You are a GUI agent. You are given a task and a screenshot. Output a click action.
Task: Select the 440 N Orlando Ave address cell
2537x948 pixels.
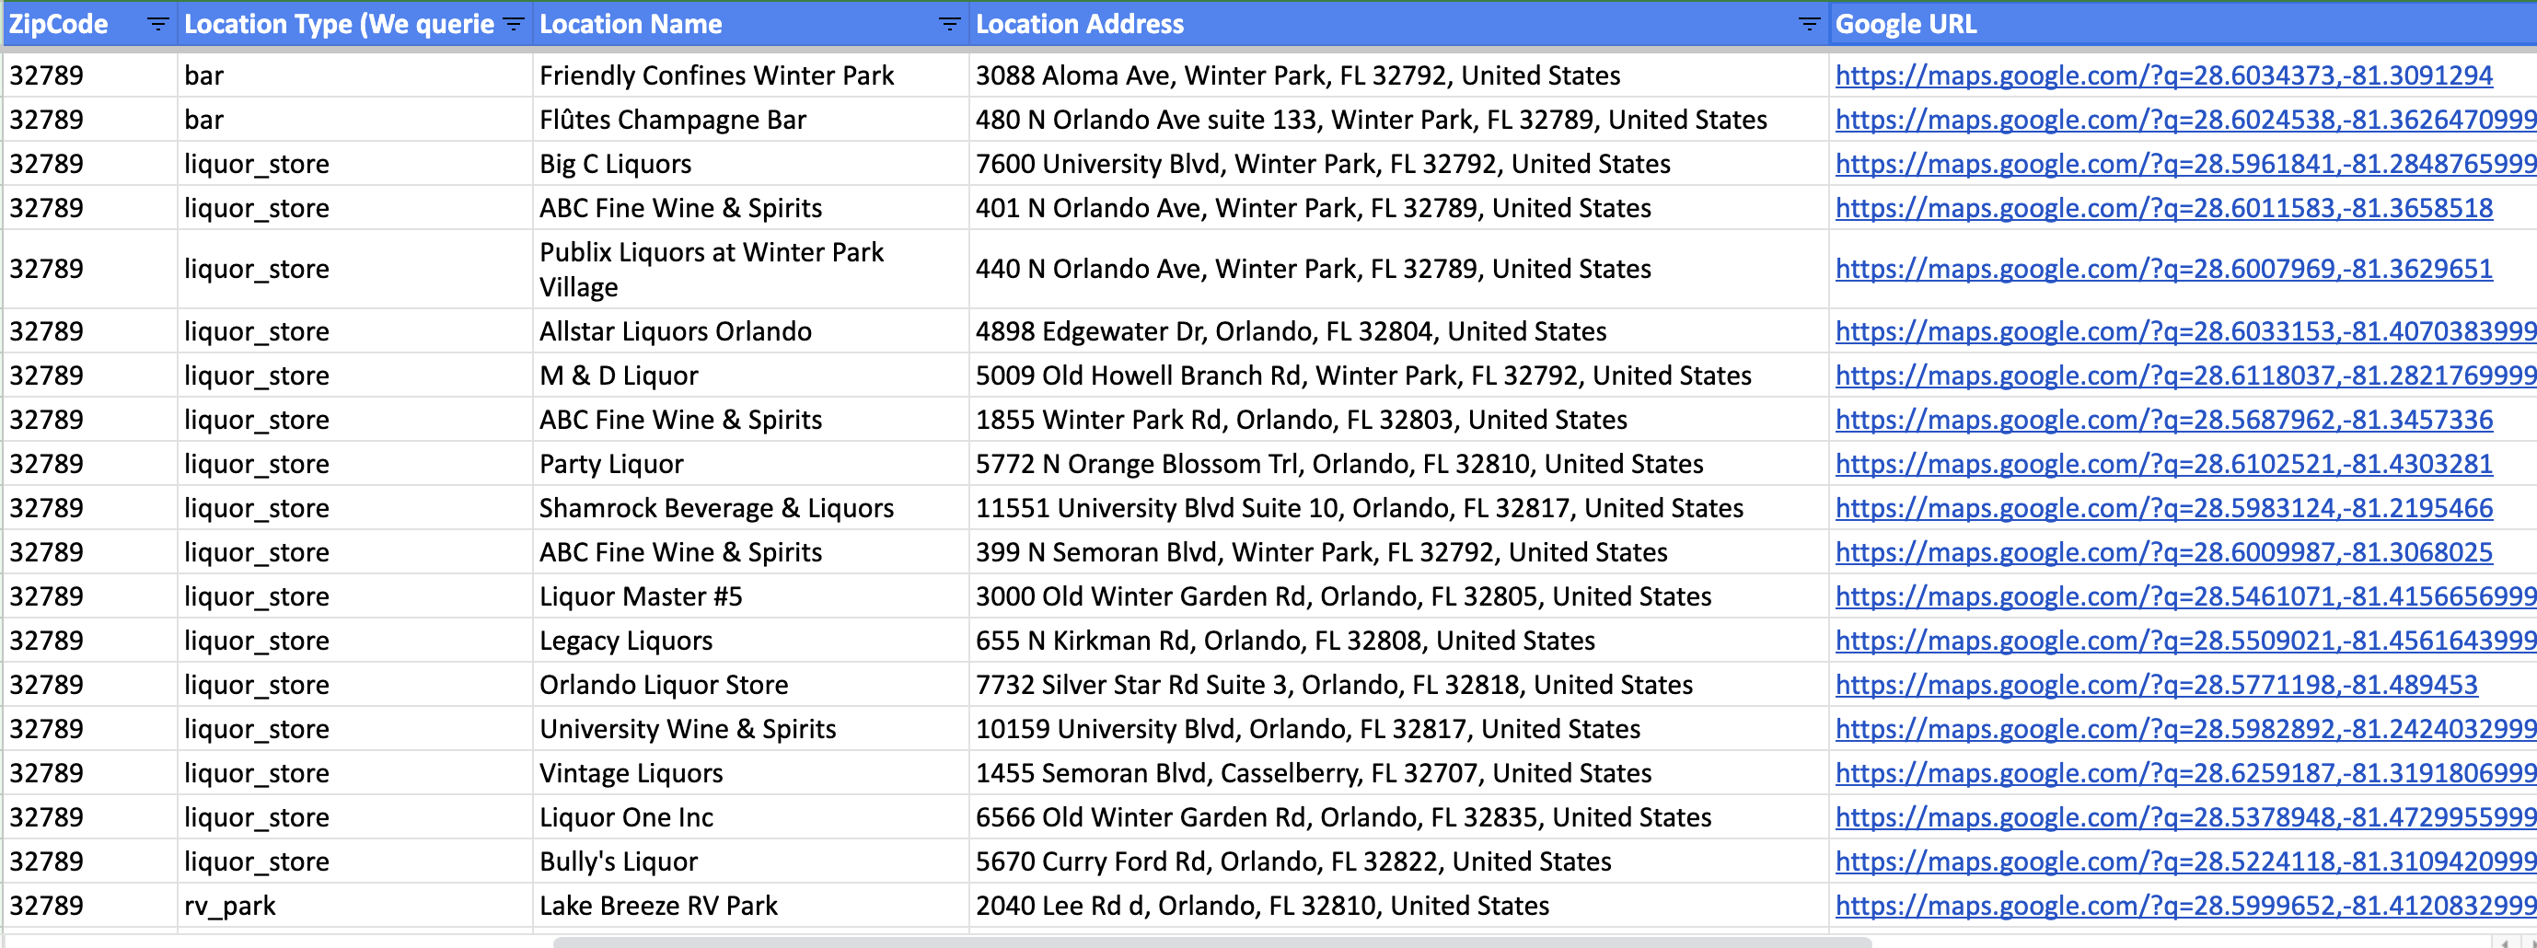click(x=1398, y=270)
